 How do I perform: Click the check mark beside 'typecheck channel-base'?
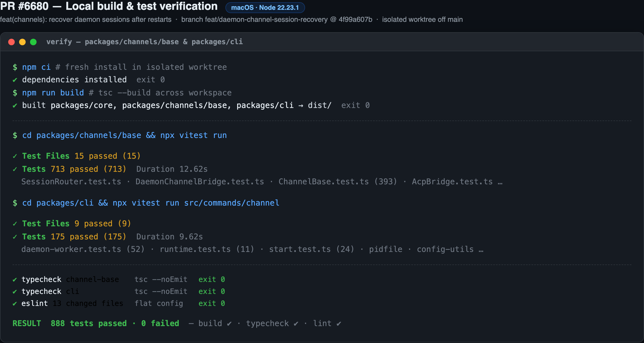pyautogui.click(x=15, y=280)
